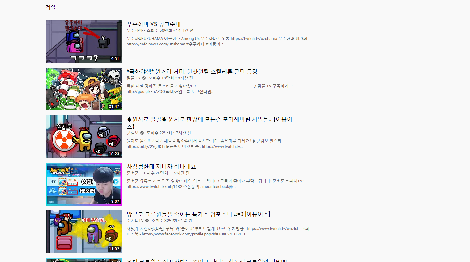The width and height of the screenshot is (470, 262).
Task: Click the text 조회수 22만회
Action: click(159, 133)
